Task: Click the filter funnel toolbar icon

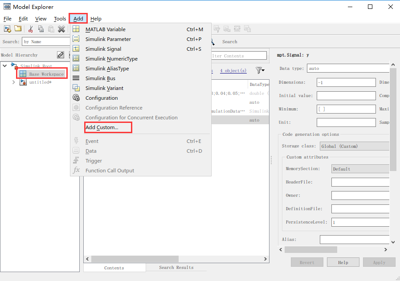Action: (217, 29)
